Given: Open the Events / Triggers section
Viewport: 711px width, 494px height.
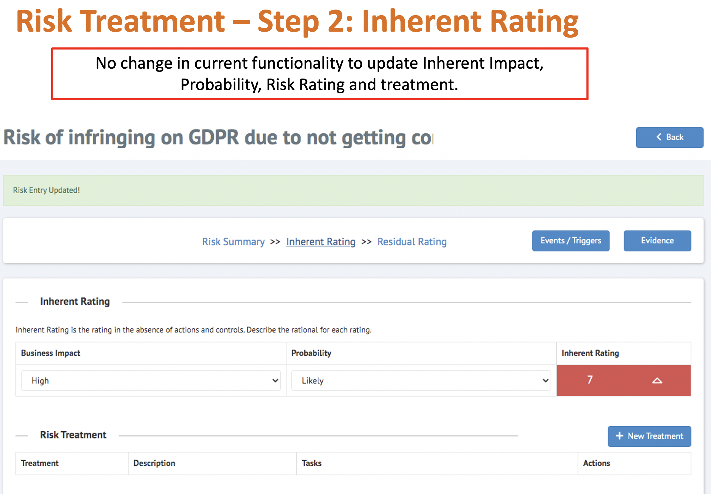Looking at the screenshot, I should pyautogui.click(x=570, y=240).
